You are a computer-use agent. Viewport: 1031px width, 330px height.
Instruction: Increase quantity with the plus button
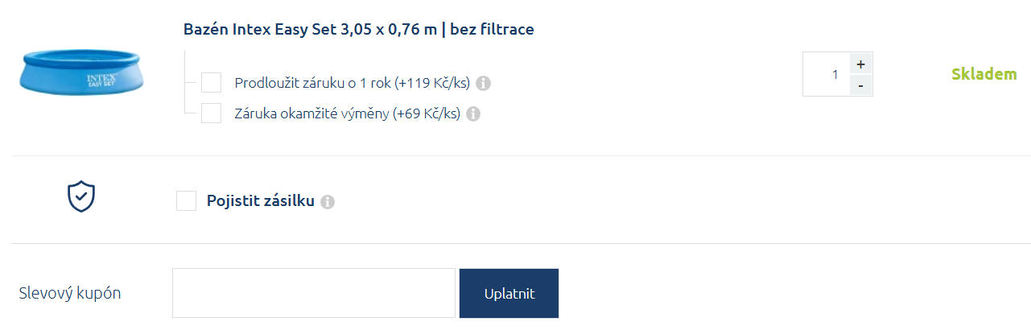click(860, 64)
